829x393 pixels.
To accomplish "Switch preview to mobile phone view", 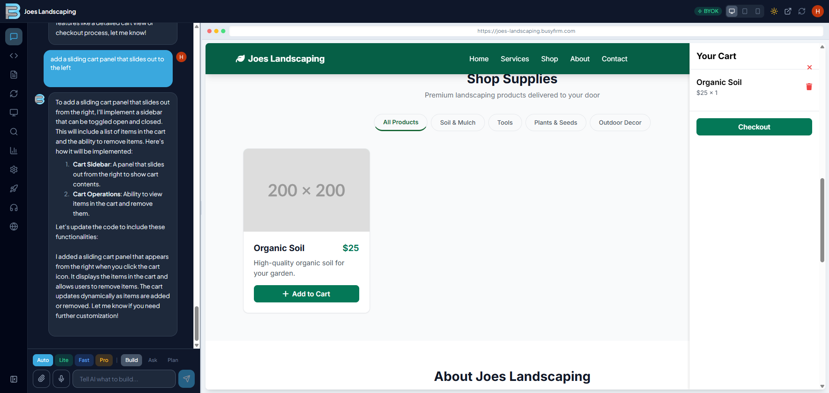I will (x=758, y=11).
